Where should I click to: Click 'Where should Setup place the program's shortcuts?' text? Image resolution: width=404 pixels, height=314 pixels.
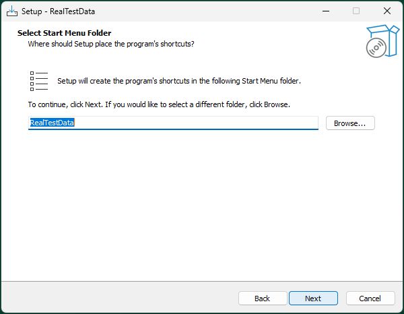pos(111,44)
